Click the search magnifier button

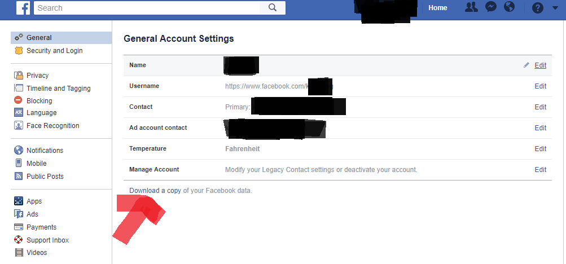coord(273,8)
